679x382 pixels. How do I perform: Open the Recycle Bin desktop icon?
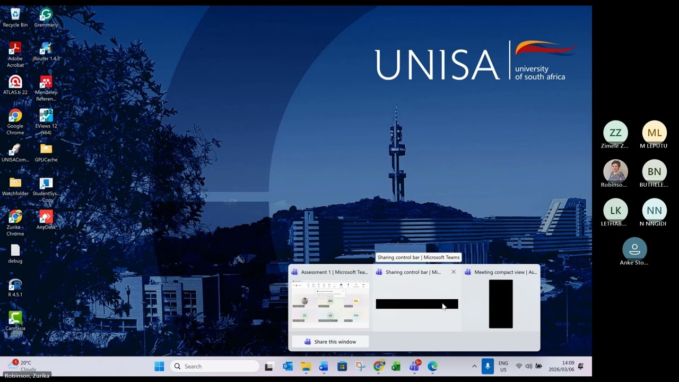[15, 18]
